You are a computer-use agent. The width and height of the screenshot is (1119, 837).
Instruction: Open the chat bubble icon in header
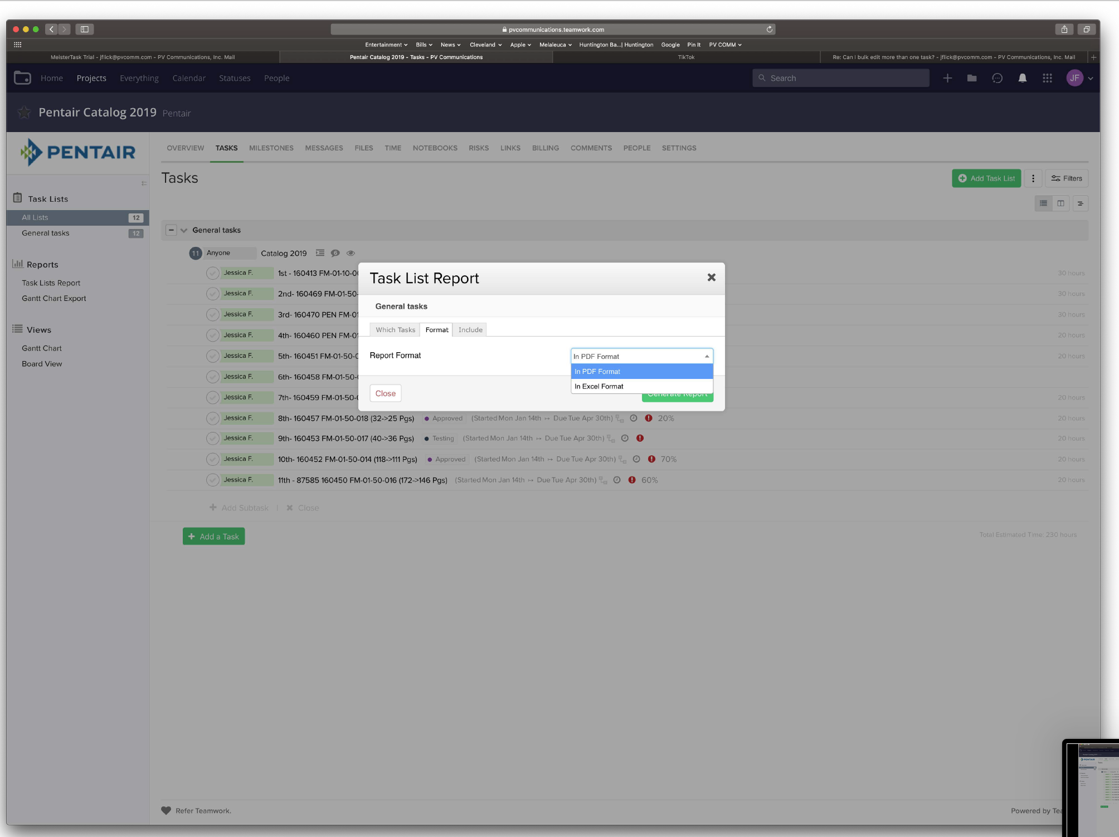coord(997,78)
